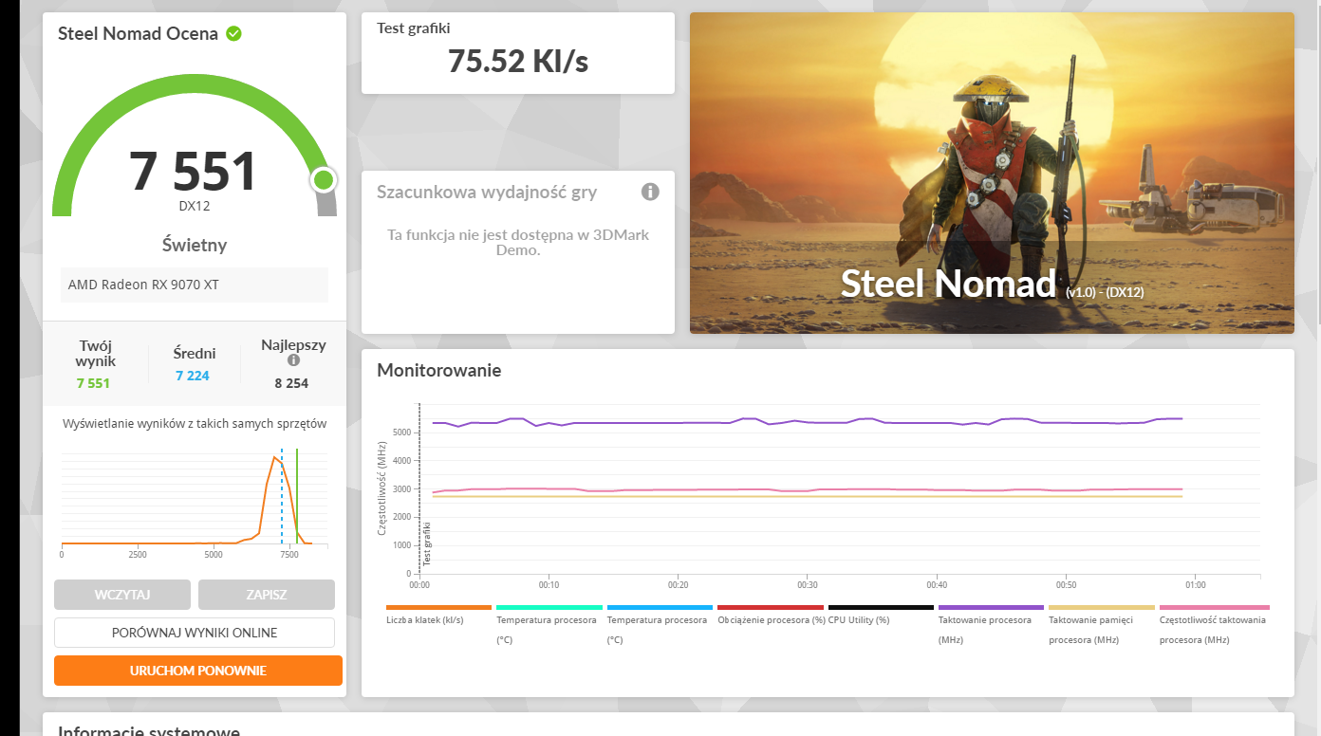Click the Steel Nomad artwork thumbnail

992,173
